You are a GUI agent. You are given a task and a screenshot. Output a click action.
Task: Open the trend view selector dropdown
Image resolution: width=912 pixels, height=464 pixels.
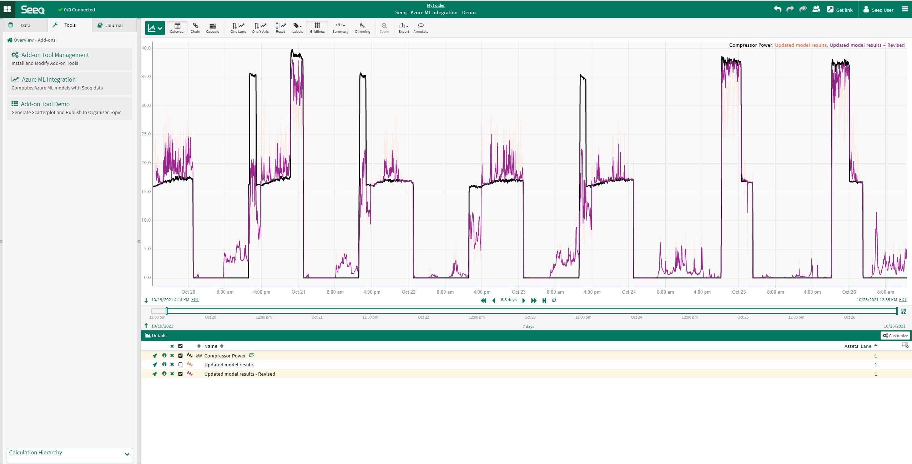tap(155, 28)
